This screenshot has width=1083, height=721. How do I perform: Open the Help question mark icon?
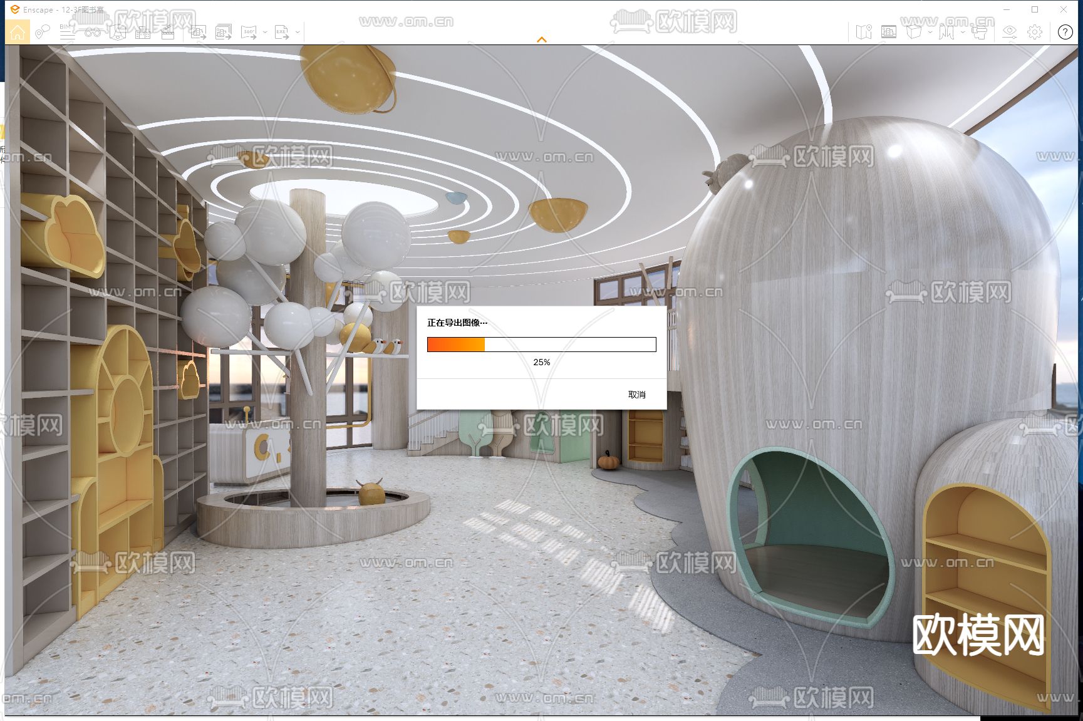point(1065,32)
